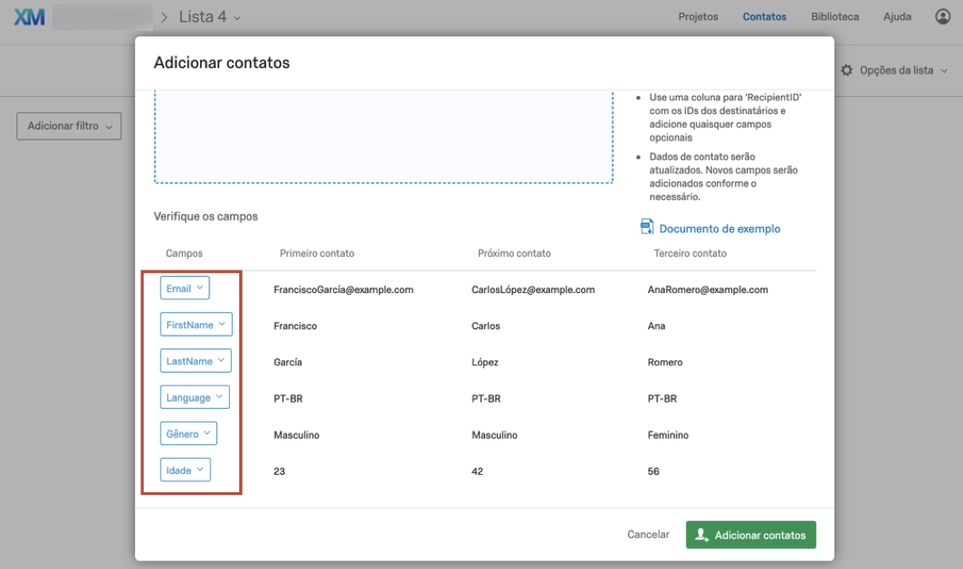Open the Biblioteca menu item
The image size is (963, 569).
point(835,16)
